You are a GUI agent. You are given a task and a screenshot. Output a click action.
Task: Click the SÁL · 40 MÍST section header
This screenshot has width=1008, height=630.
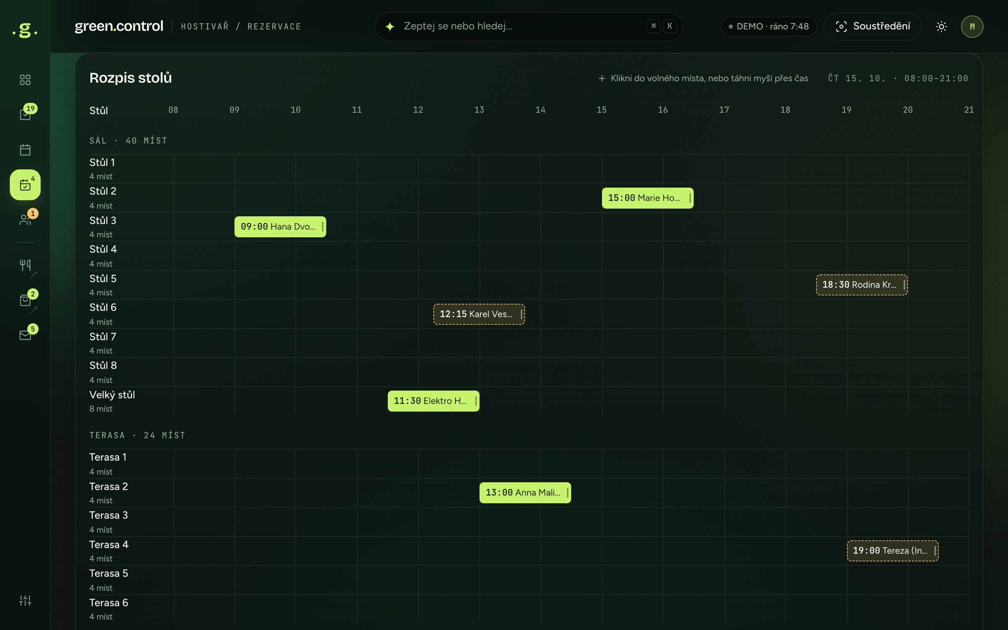(129, 141)
